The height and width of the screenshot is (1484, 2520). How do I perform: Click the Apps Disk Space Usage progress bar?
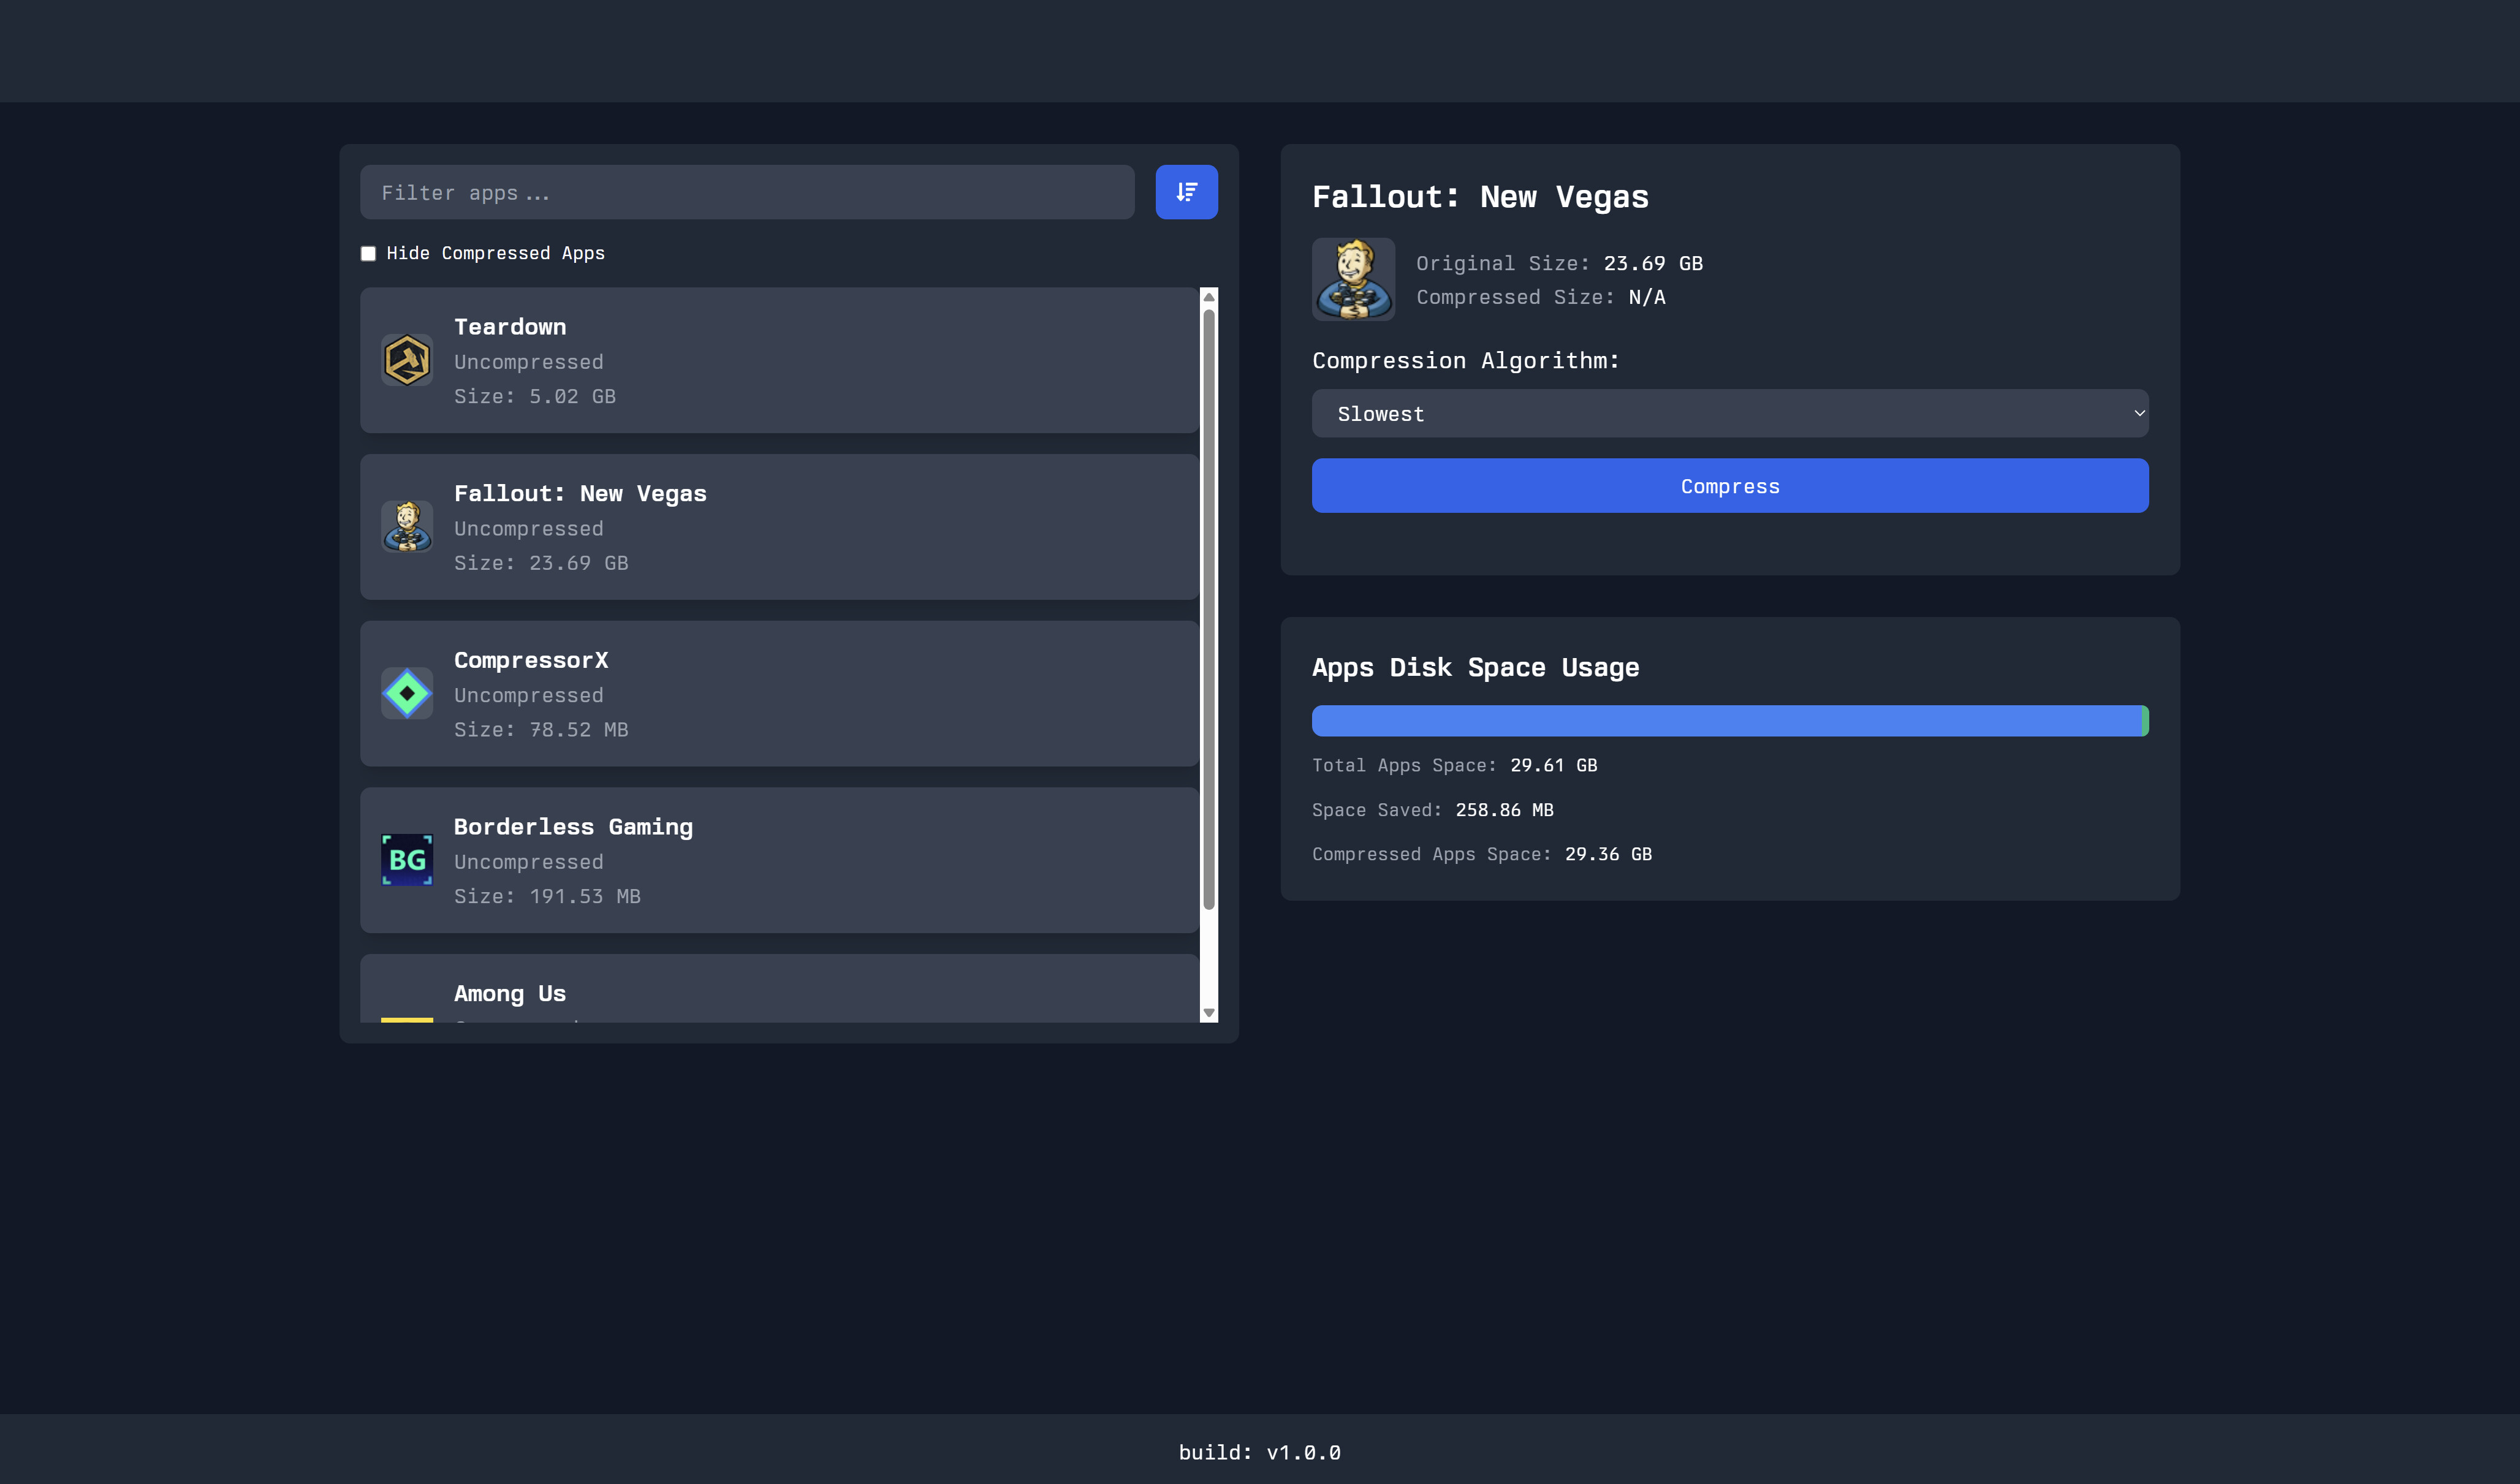click(x=1730, y=719)
